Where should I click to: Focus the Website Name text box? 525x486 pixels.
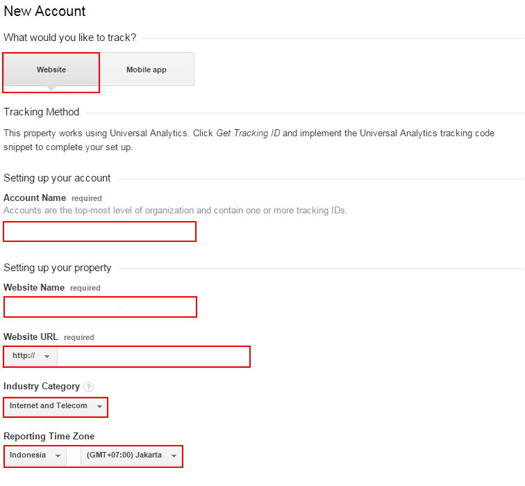click(100, 307)
